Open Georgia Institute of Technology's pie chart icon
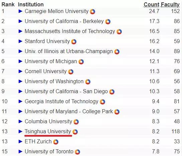This screenshot has width=182, height=156. (103, 102)
